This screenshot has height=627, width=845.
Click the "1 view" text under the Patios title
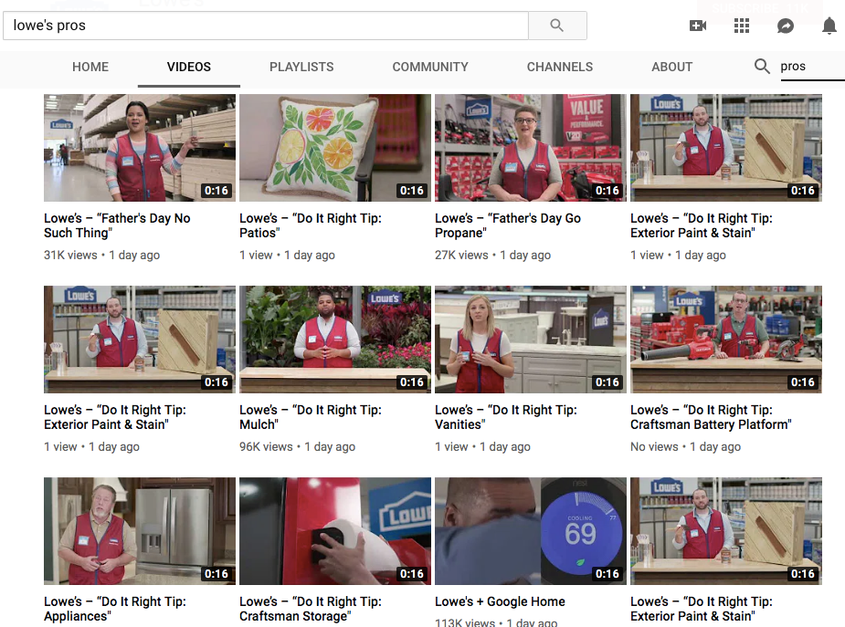coord(256,256)
